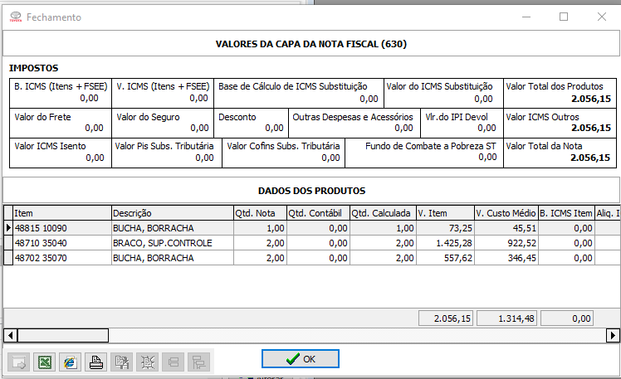Click the V. Item value 73,25

[445, 228]
